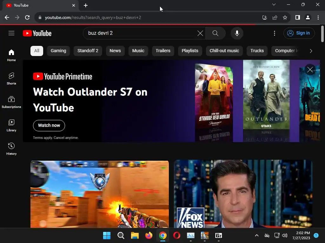Select the All filter chip
The image size is (325, 243).
(37, 51)
